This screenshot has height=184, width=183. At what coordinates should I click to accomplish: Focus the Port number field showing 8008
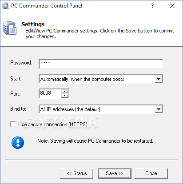[x=50, y=93]
